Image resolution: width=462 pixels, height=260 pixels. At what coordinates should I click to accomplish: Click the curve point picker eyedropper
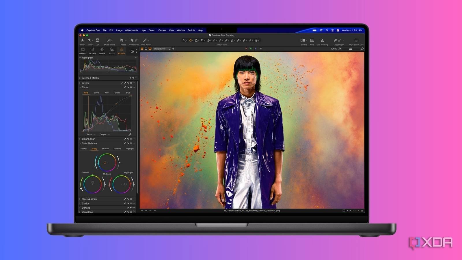coord(130,135)
